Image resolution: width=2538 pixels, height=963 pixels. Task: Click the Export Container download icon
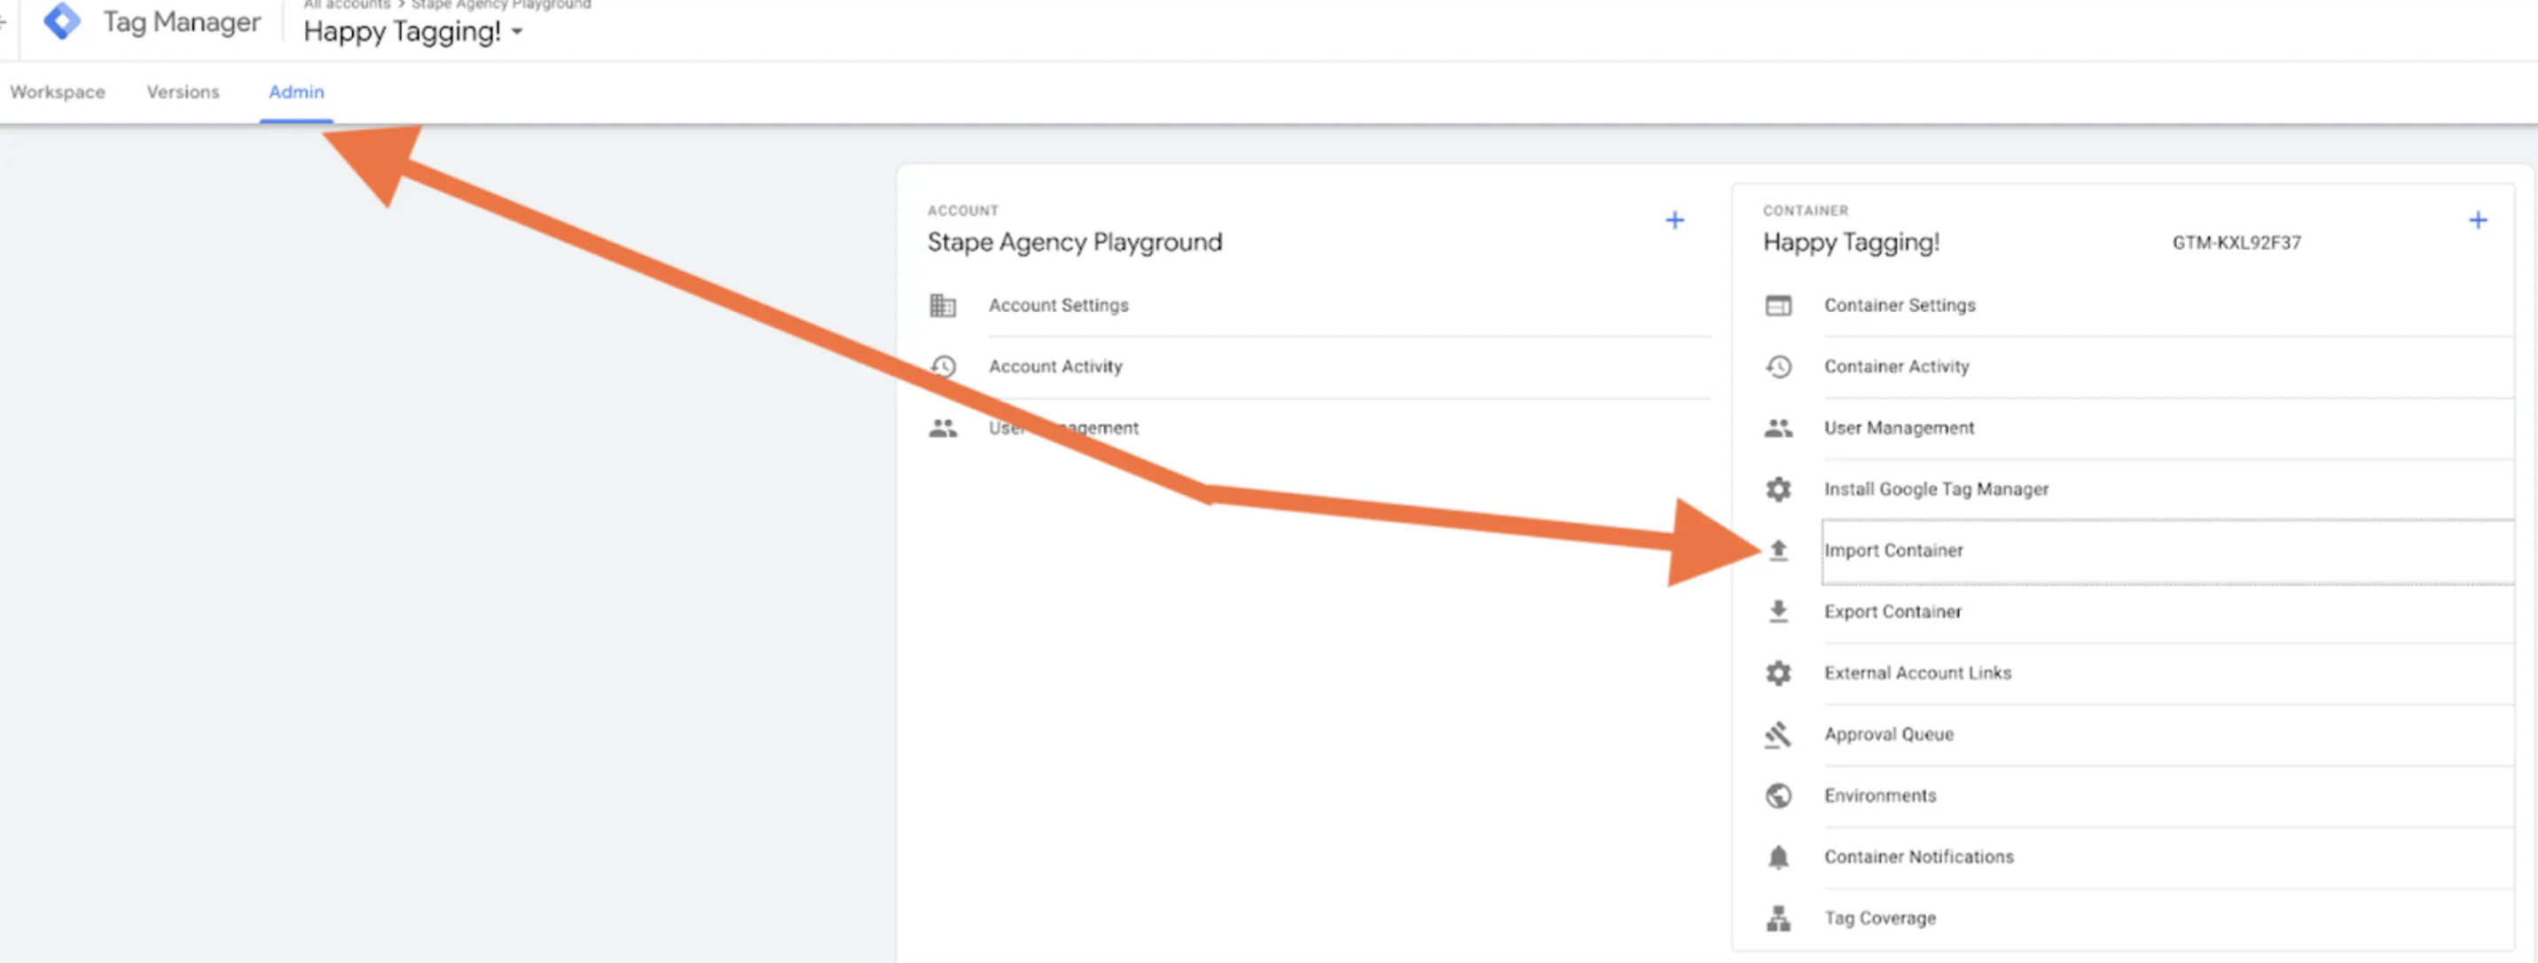(x=1778, y=611)
